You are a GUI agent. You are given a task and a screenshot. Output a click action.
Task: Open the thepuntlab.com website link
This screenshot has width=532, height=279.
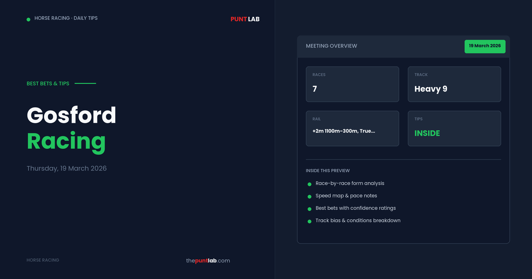tap(208, 260)
